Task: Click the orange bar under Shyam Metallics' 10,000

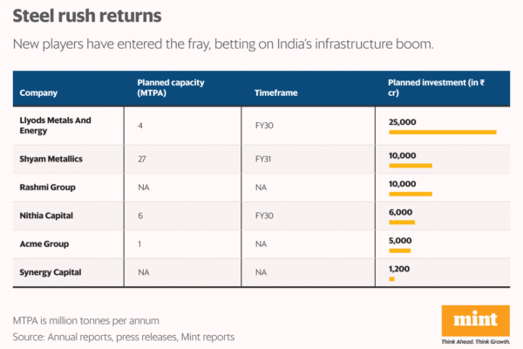Action: (410, 165)
